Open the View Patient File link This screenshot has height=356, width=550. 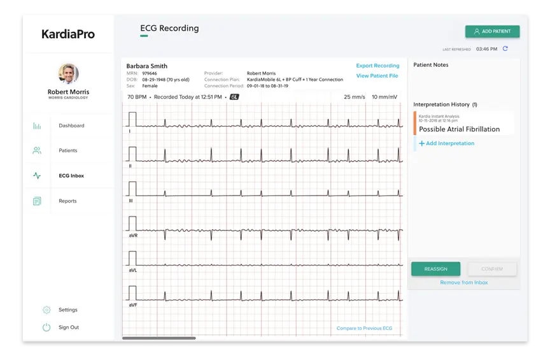pyautogui.click(x=377, y=76)
